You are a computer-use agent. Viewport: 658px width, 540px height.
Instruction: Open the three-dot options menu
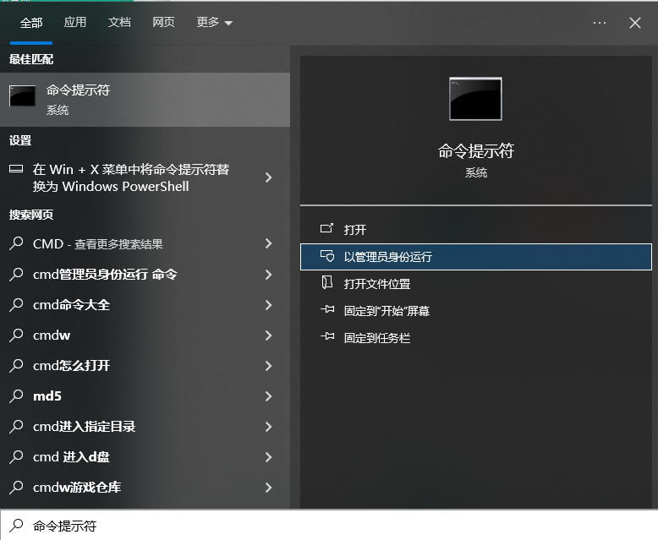(600, 23)
